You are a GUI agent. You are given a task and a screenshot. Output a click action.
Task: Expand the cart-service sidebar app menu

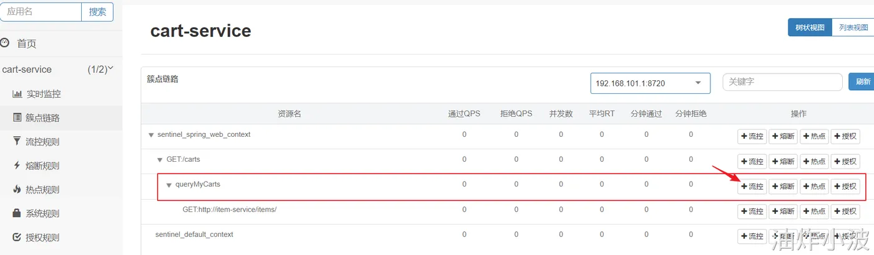pos(110,68)
